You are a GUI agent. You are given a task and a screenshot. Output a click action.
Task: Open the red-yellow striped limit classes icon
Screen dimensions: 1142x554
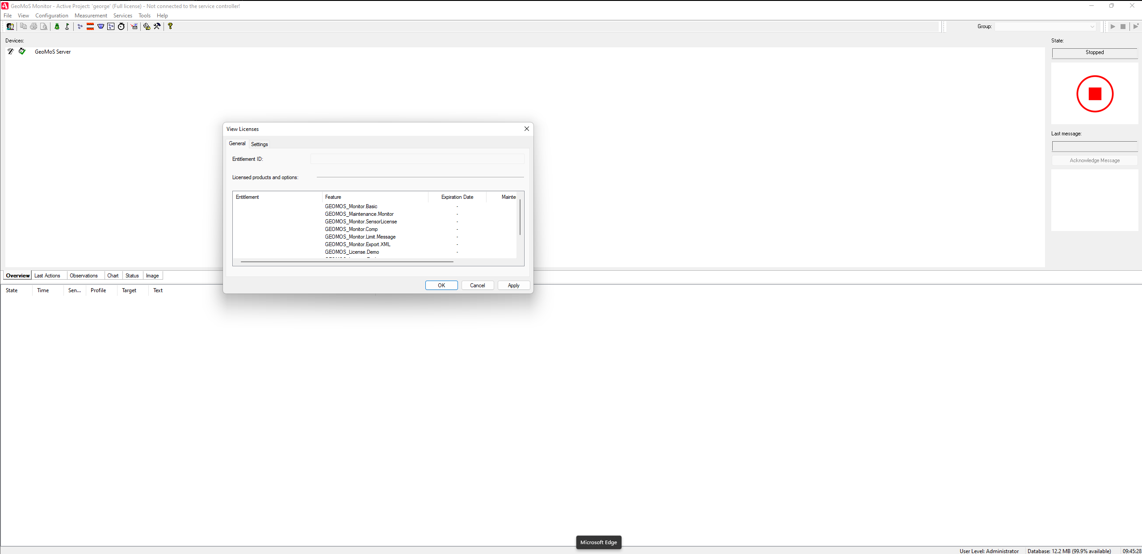(90, 26)
